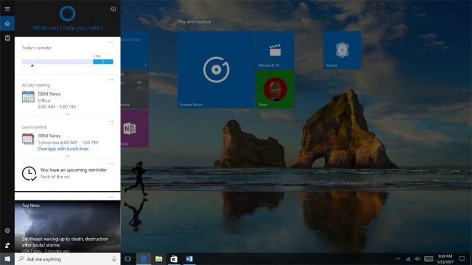Open more options on upcoming reminder card
This screenshot has height=265, width=472.
coord(111,164)
